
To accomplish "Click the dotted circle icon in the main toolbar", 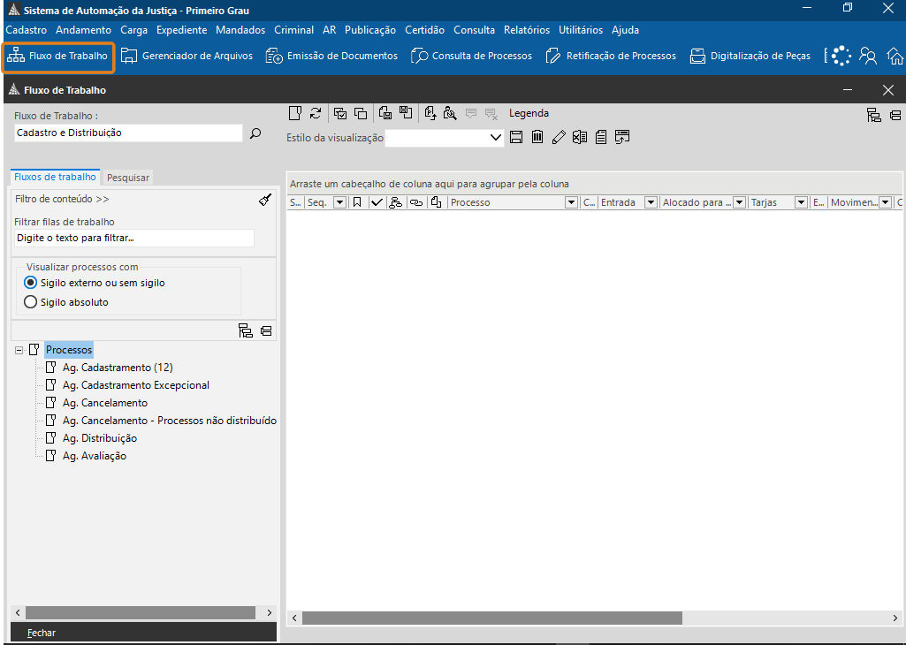I will point(841,56).
